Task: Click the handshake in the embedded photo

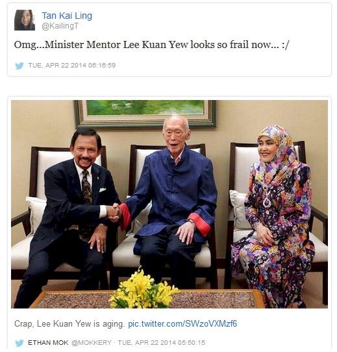Action: pyautogui.click(x=114, y=212)
